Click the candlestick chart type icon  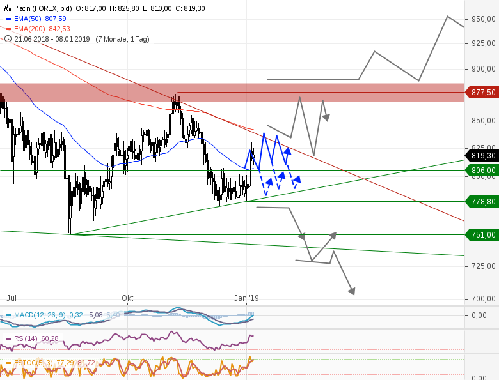(8, 8)
